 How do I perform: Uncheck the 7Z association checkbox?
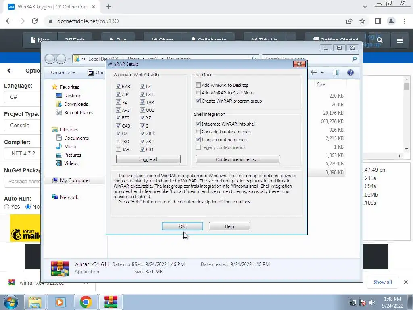(118, 102)
